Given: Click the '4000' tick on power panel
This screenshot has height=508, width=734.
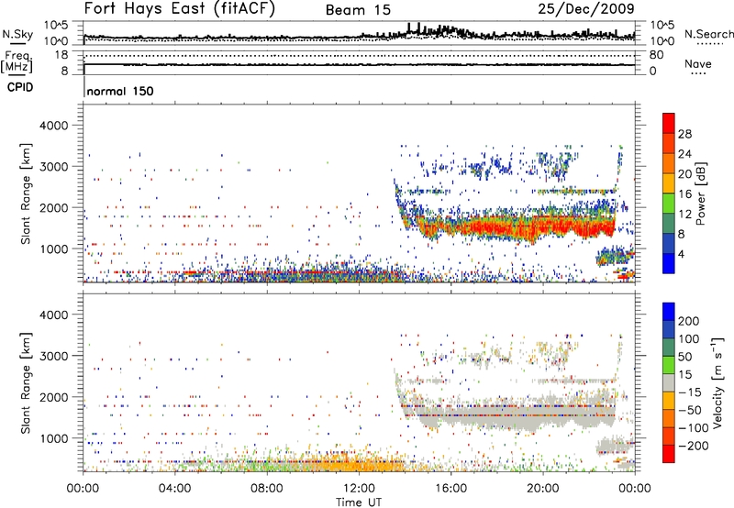Looking at the screenshot, I should click(53, 126).
